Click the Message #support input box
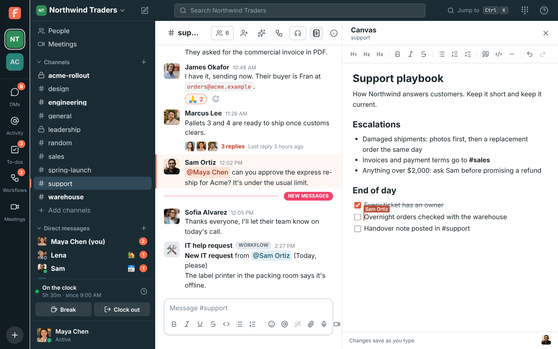The image size is (558, 349). (x=248, y=308)
